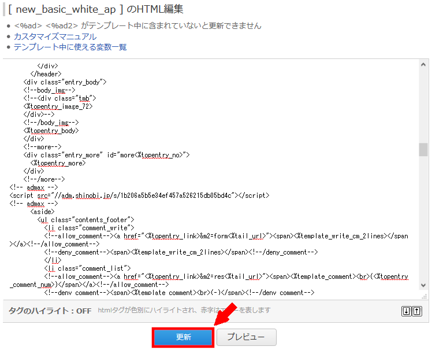Screen dimensions: 432x350
Task: Click the </header> line in code
Action: click(x=46, y=74)
